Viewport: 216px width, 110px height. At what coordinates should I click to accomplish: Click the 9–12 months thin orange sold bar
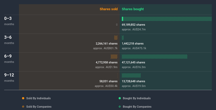pyautogui.click(x=117, y=75)
